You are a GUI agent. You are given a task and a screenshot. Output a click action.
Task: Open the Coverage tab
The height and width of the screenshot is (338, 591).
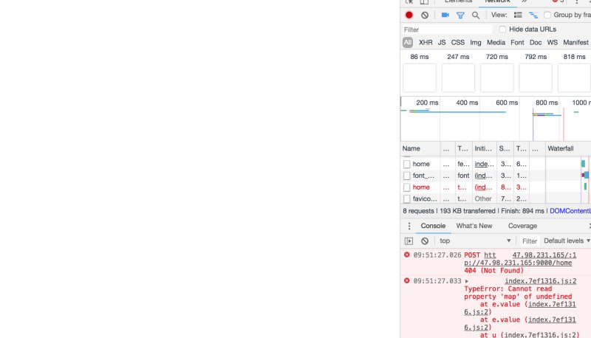point(522,226)
